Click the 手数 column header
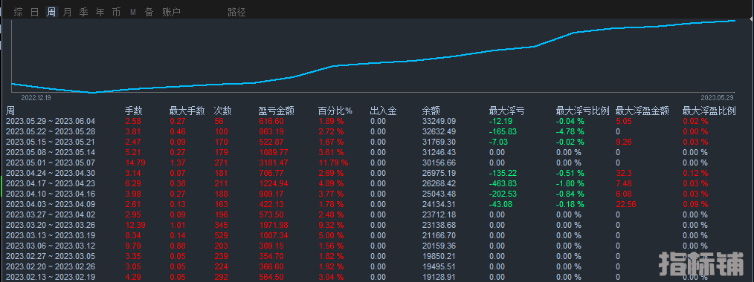Image resolution: width=754 pixels, height=282 pixels. pyautogui.click(x=134, y=111)
